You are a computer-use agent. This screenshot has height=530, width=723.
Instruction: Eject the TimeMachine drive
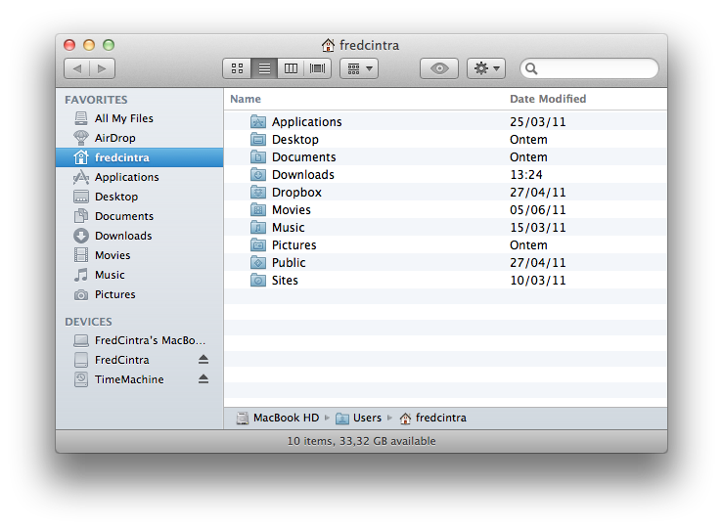point(203,378)
